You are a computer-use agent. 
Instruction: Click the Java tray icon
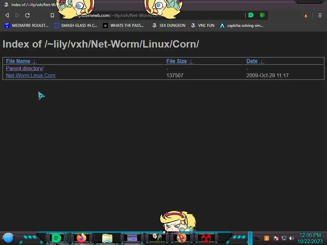point(267,238)
